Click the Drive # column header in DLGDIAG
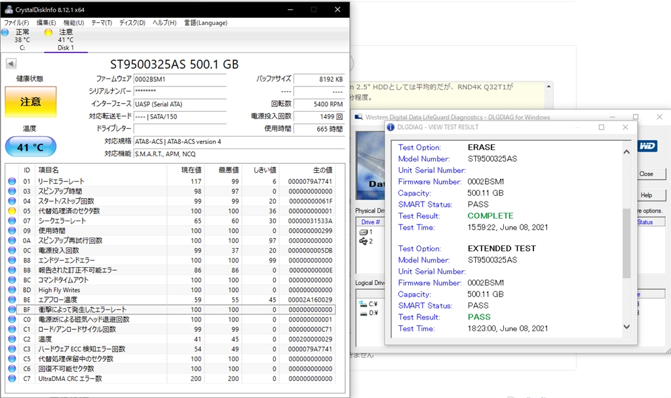The image size is (671, 398). pos(370,222)
